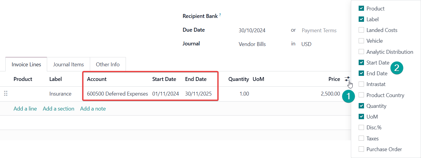Click the Add a line link
The image size is (421, 158).
pyautogui.click(x=25, y=109)
